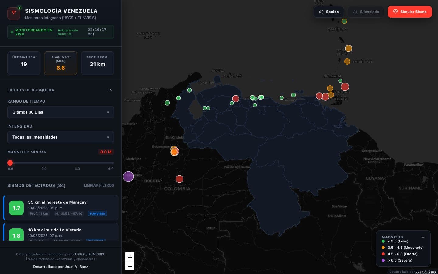Click the Magnitud Mínima slider handle

[x=10, y=163]
